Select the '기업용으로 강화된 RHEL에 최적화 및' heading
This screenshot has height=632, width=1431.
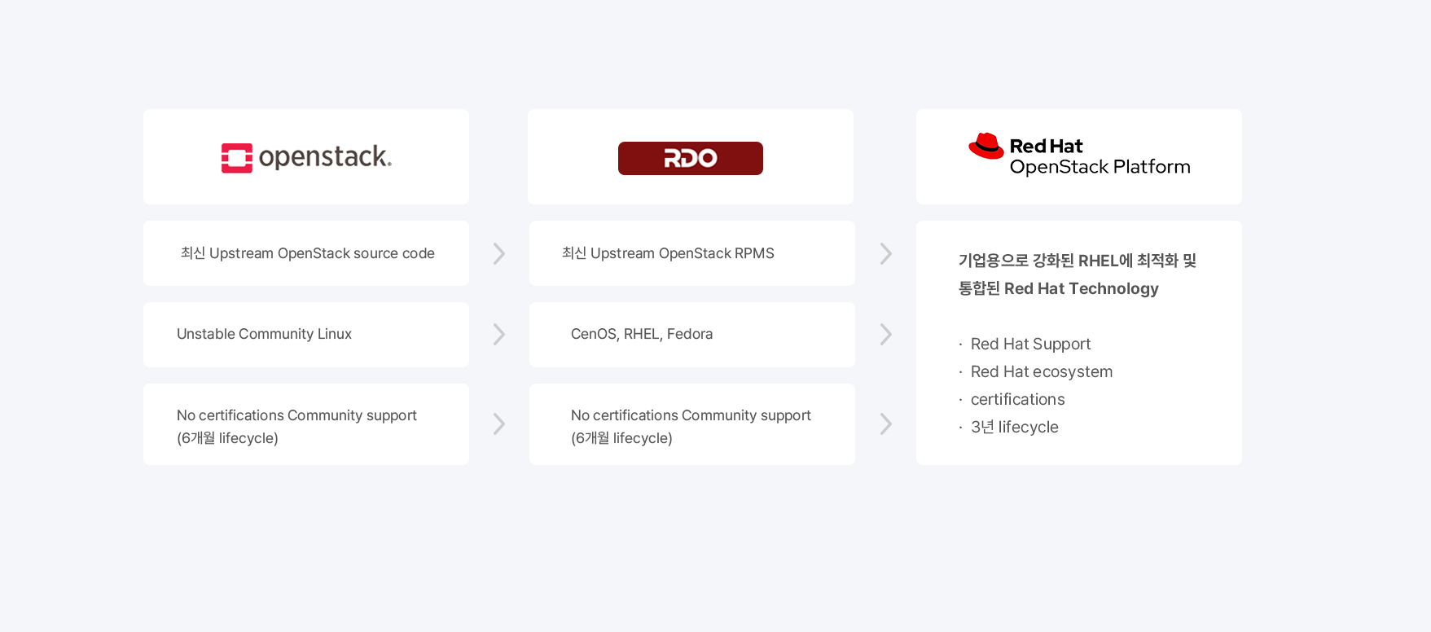[1078, 261]
